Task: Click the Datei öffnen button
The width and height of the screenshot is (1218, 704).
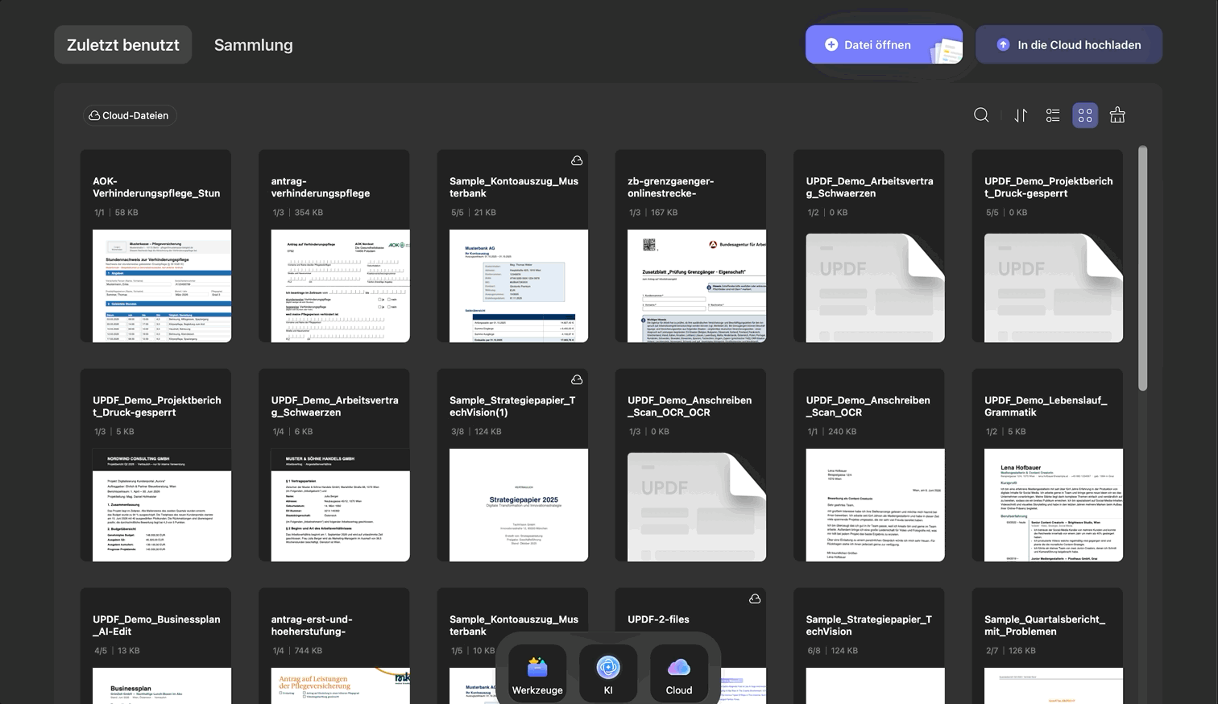Action: click(x=884, y=44)
